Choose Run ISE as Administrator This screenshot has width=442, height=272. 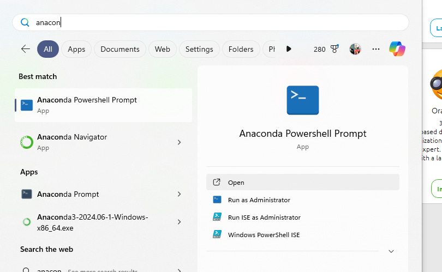pyautogui.click(x=303, y=217)
